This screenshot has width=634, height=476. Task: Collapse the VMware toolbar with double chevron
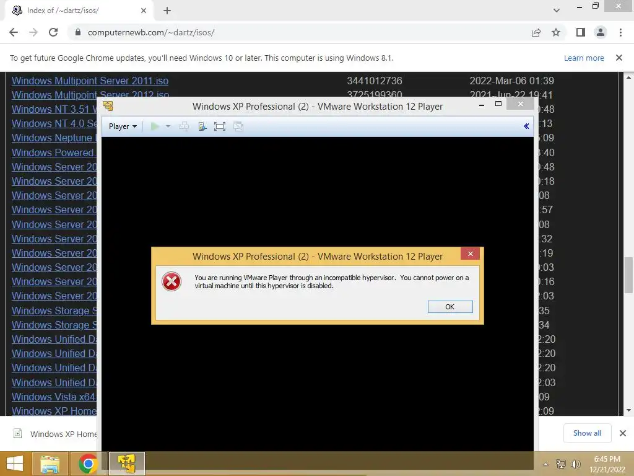click(x=526, y=126)
